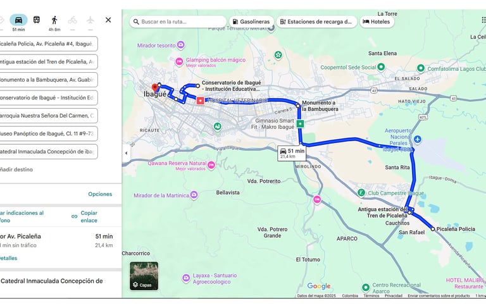Click the Coopemtol Sede Social marker

click(381, 67)
